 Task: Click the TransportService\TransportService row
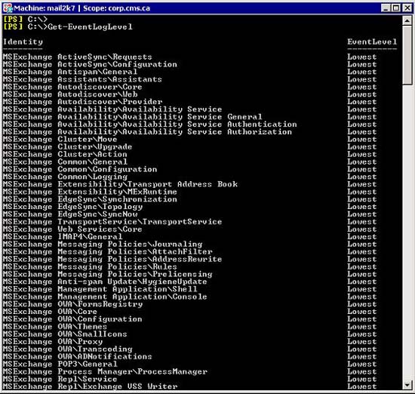189,222
